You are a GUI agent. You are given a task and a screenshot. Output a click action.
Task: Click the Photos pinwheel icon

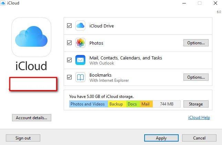coord(80,43)
